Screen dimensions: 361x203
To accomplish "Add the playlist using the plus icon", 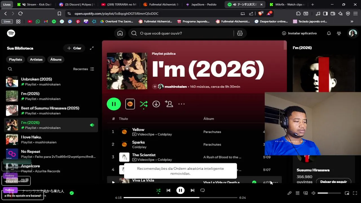I will (155, 87).
